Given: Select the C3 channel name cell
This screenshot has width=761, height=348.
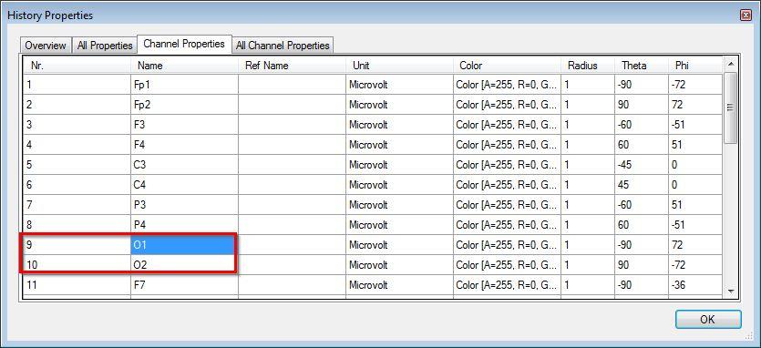Looking at the screenshot, I should click(x=184, y=165).
